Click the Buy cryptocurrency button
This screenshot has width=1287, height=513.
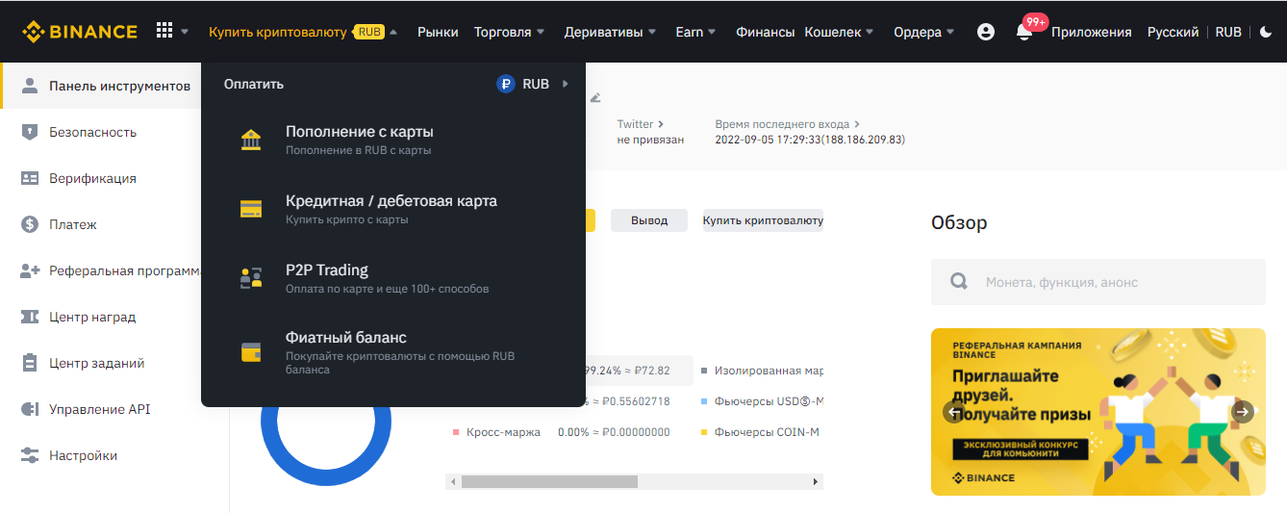pyautogui.click(x=763, y=220)
